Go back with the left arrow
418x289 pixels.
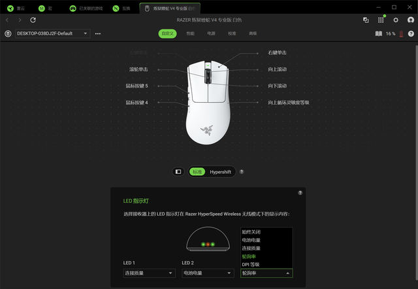click(x=7, y=20)
